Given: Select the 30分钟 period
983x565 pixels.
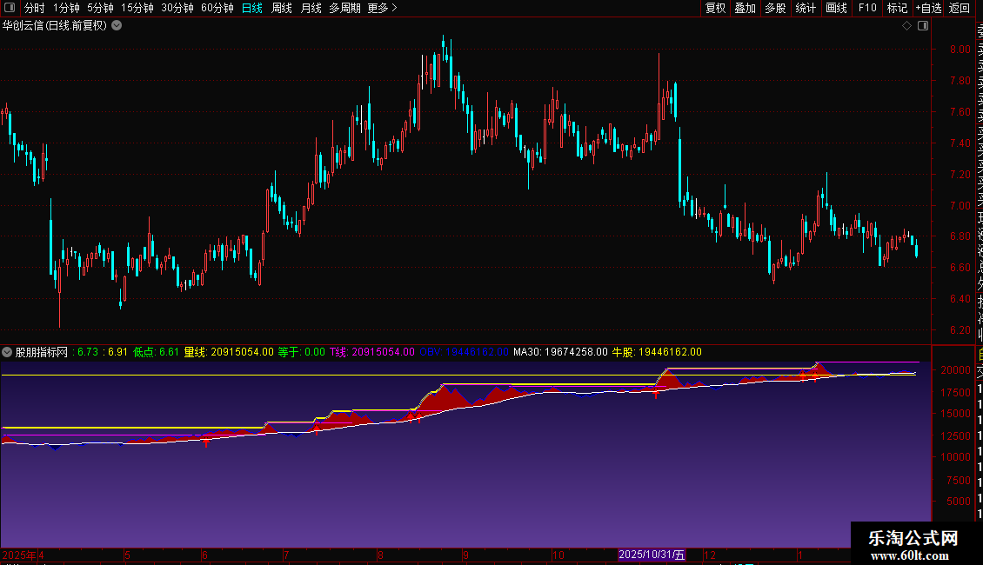Looking at the screenshot, I should 177,8.
